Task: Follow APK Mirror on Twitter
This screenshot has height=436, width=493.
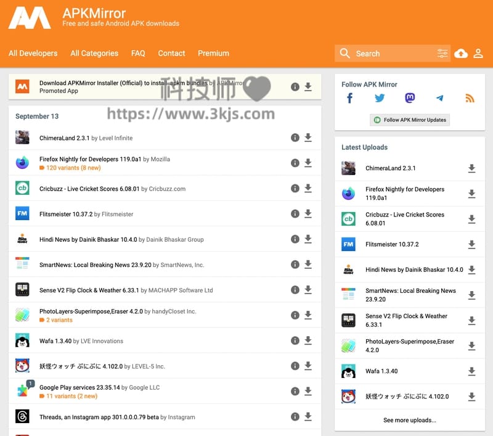Action: coord(380,98)
